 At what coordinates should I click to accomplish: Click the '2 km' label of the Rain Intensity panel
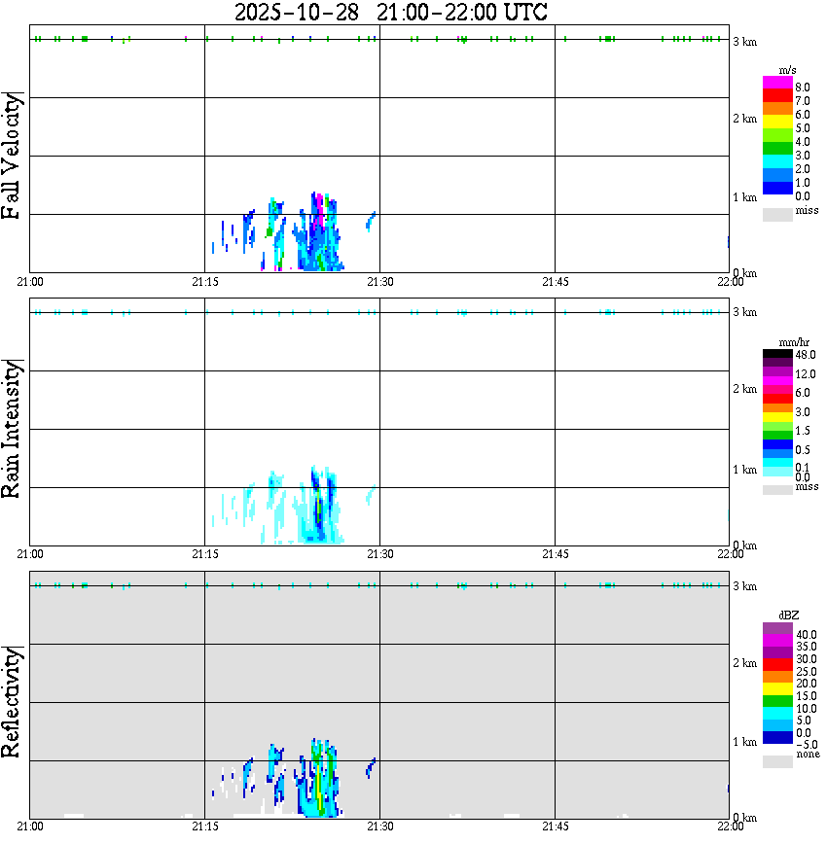coord(745,389)
